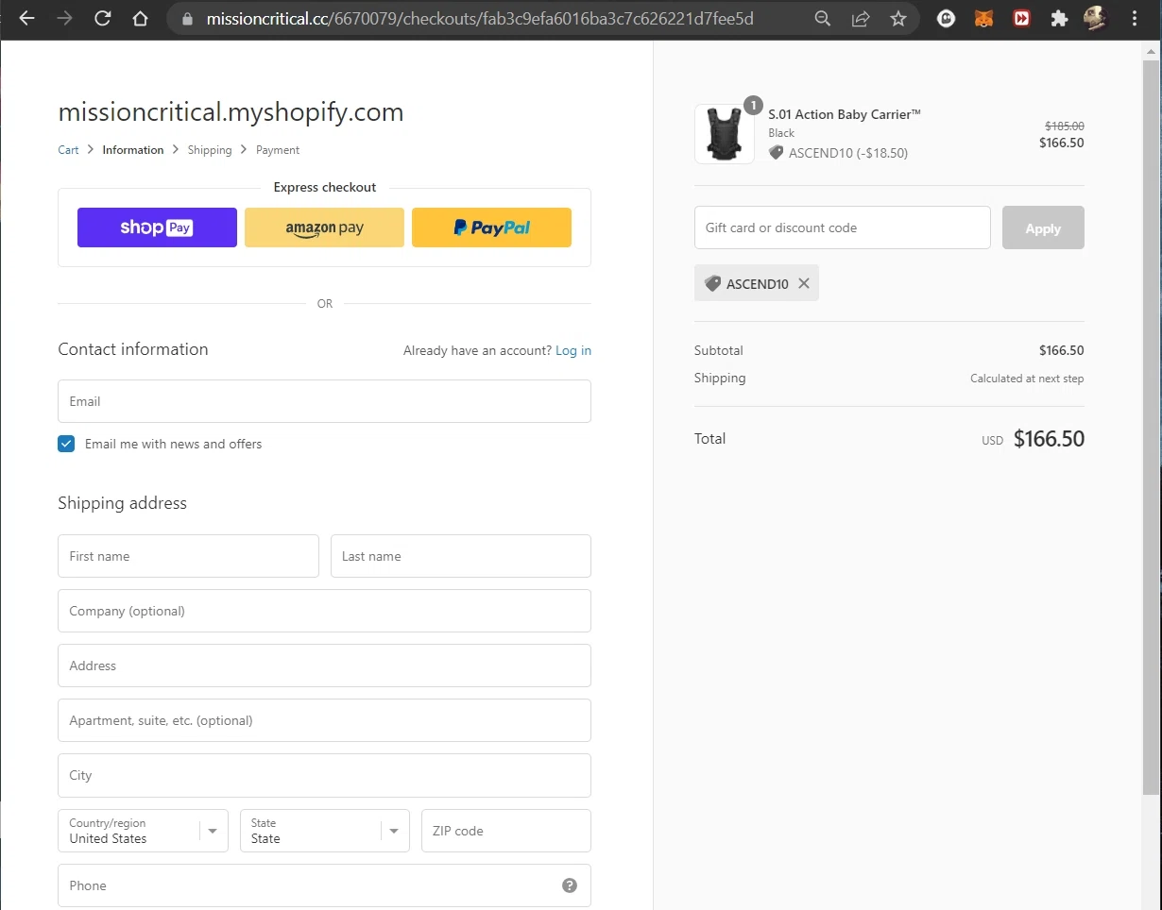Focus the Email input field
The height and width of the screenshot is (910, 1162).
[324, 401]
